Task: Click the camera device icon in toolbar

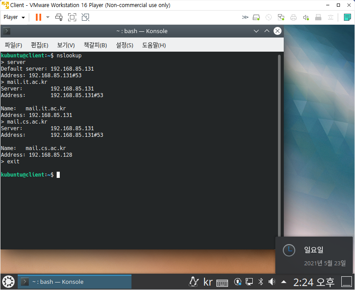Action: coord(331,17)
